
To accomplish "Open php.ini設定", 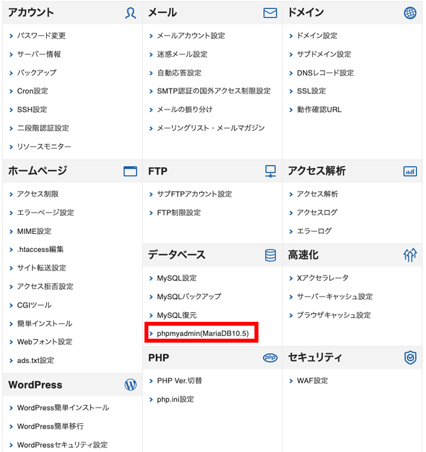I will 175,399.
